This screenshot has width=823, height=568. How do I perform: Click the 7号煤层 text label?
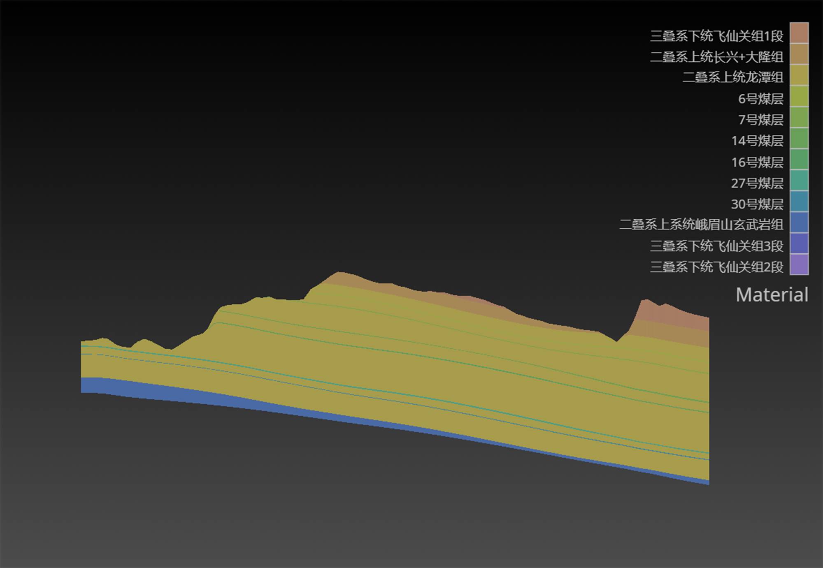[x=760, y=120]
